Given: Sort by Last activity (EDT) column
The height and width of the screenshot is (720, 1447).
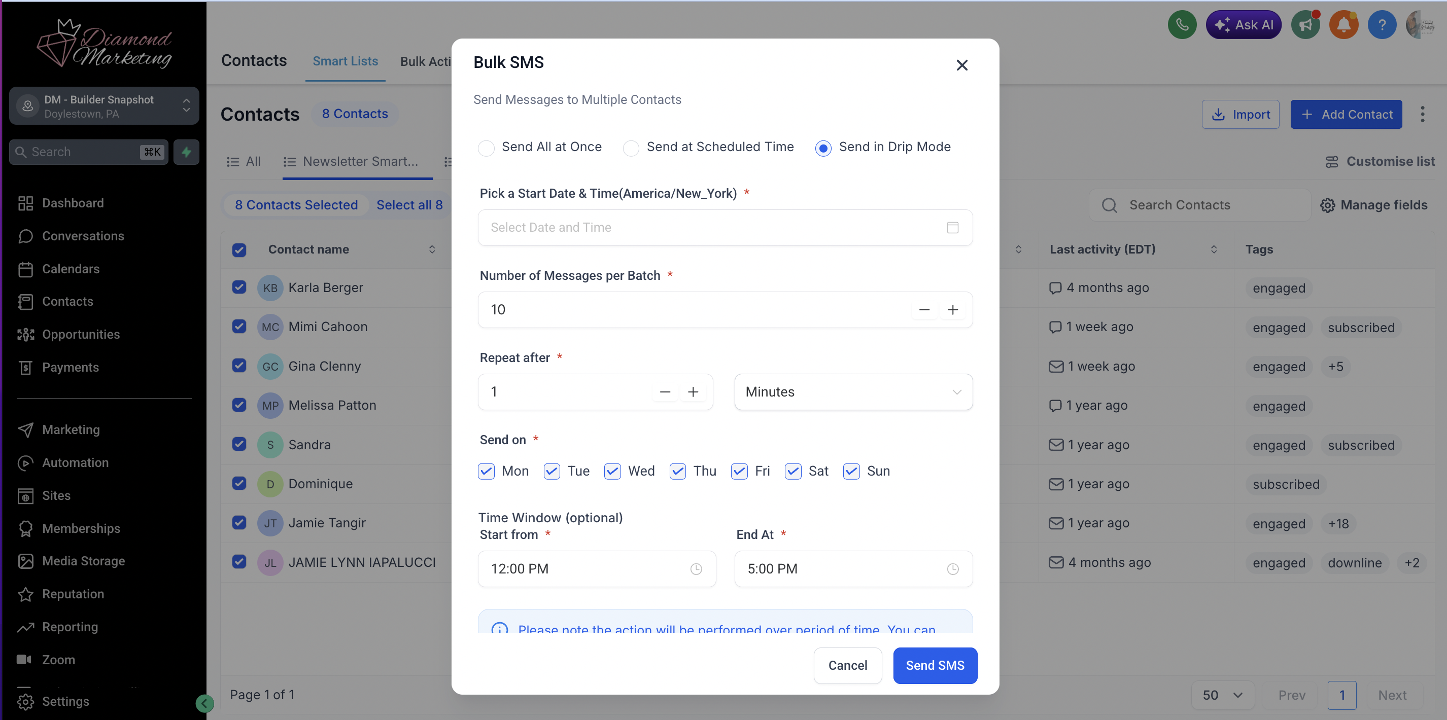Looking at the screenshot, I should 1213,249.
